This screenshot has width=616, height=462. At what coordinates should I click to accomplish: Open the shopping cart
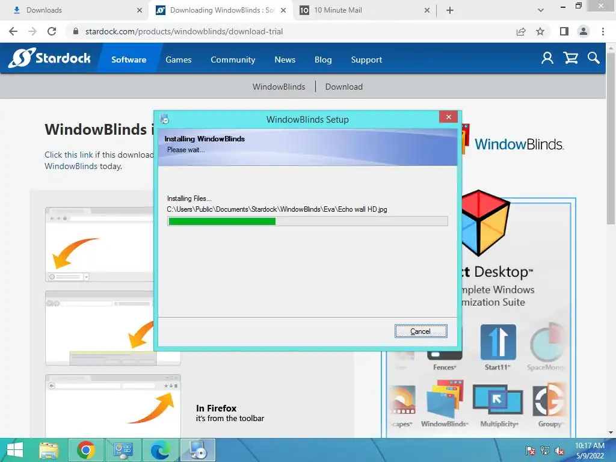(570, 58)
